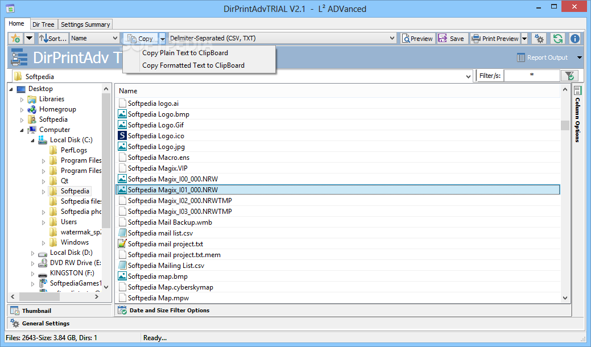Screen dimensions: 591x347
Task: Select file Softpedia Magix_I00_000.NRW
Action: 172,179
